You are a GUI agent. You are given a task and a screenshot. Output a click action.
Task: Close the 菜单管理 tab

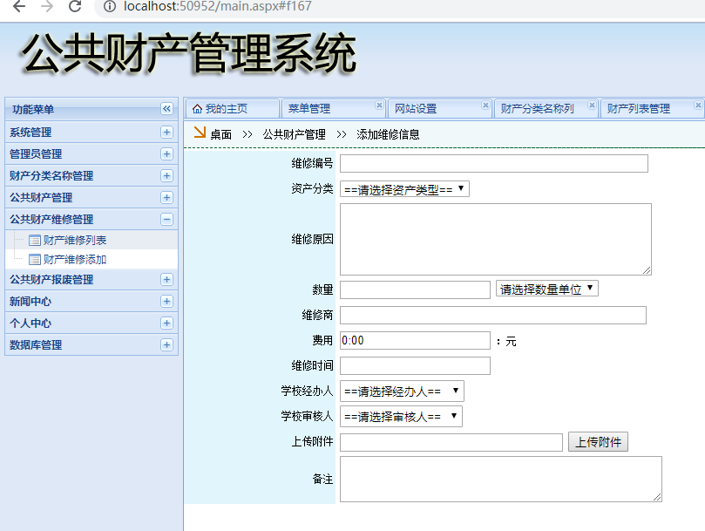[379, 105]
